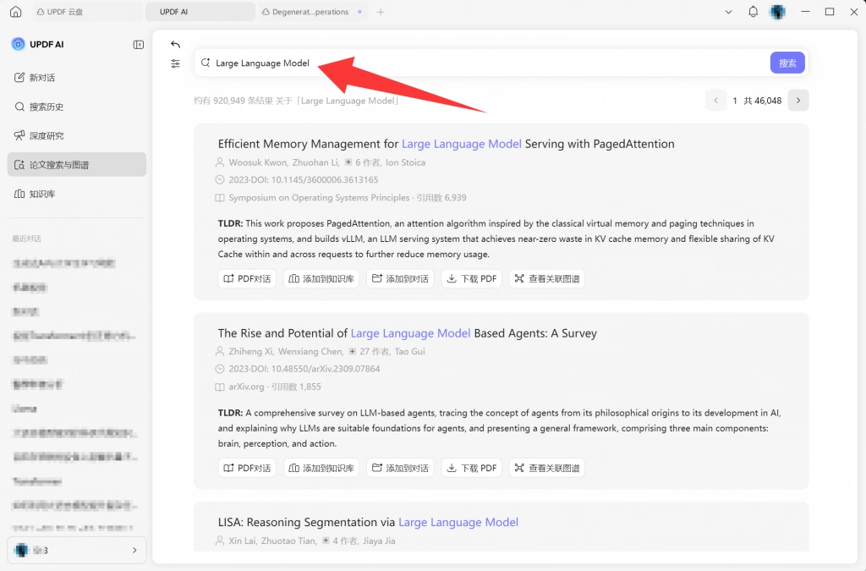Click DOI 10.1145/3600006.3613165 text

coord(315,179)
